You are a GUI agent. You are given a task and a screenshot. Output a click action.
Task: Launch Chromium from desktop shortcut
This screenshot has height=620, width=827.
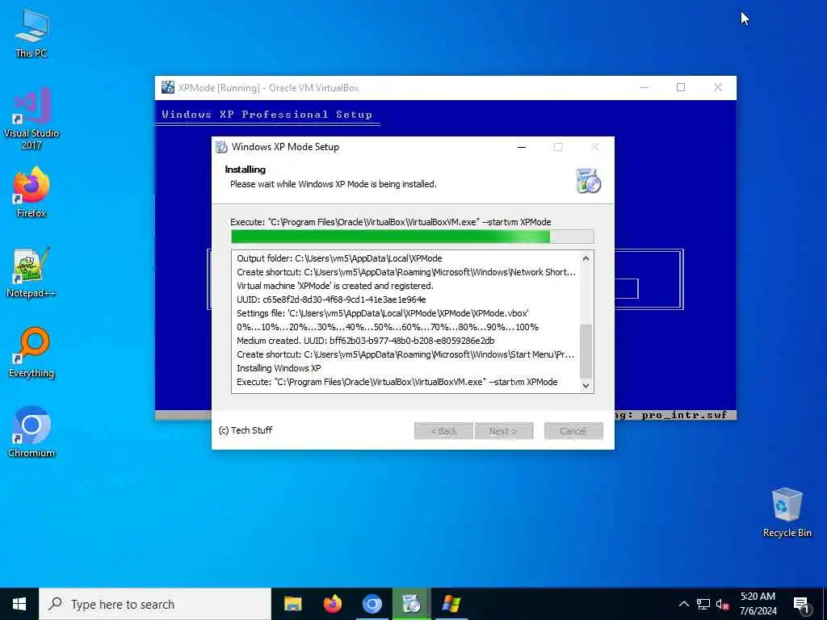(31, 431)
